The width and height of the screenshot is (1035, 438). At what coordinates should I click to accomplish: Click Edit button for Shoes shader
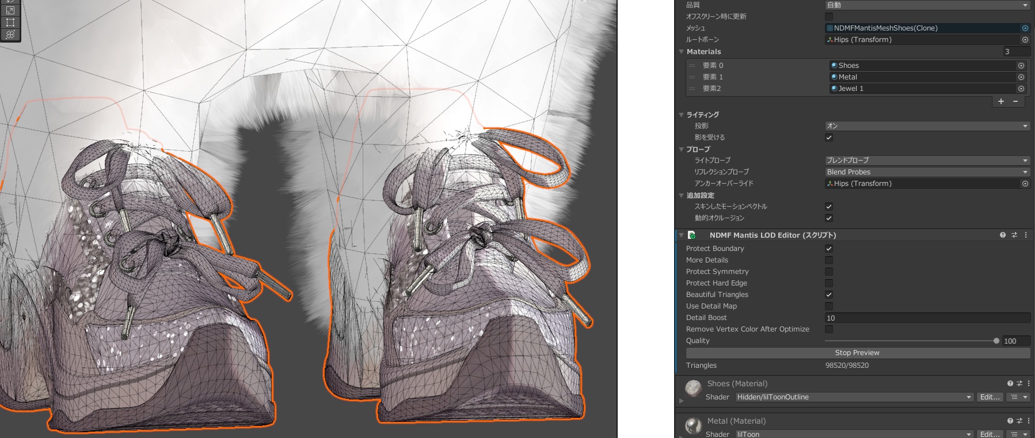click(x=990, y=397)
